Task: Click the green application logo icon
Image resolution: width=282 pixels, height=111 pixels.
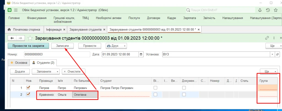Action: (10, 10)
